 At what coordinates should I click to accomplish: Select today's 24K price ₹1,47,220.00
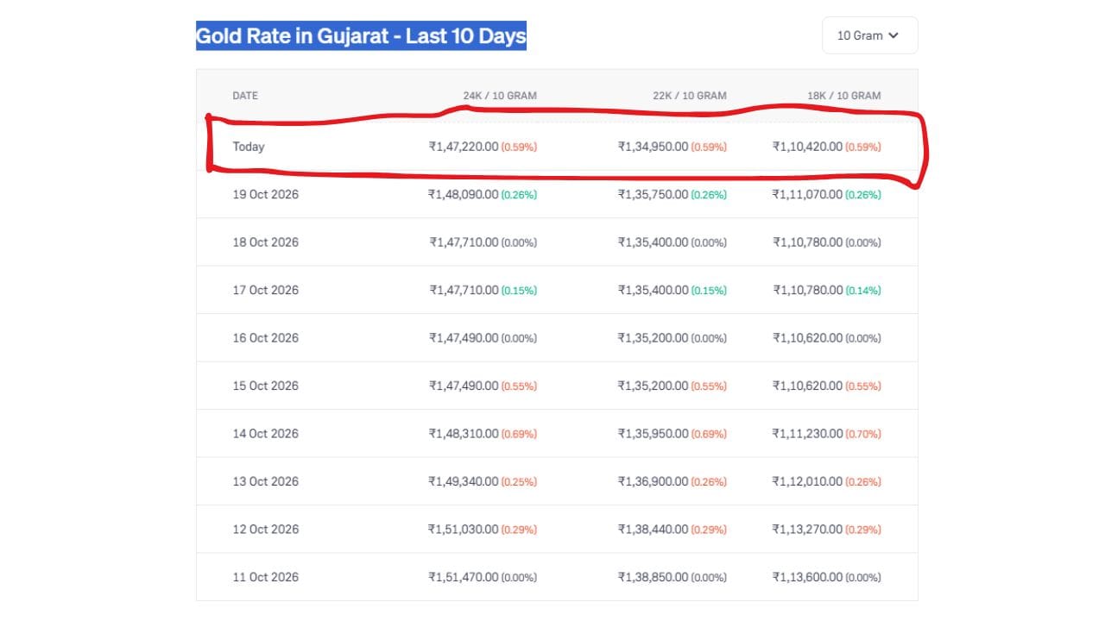pyautogui.click(x=464, y=147)
